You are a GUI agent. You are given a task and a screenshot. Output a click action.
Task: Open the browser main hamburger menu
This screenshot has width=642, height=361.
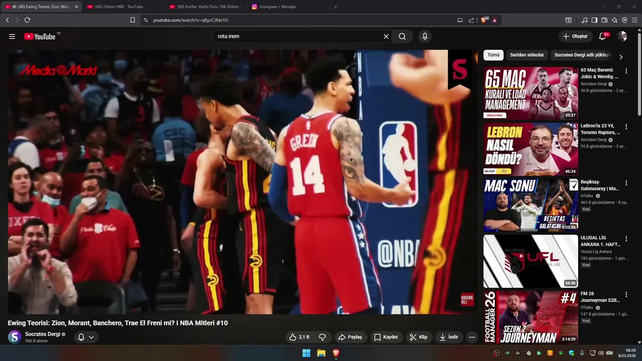(x=634, y=20)
